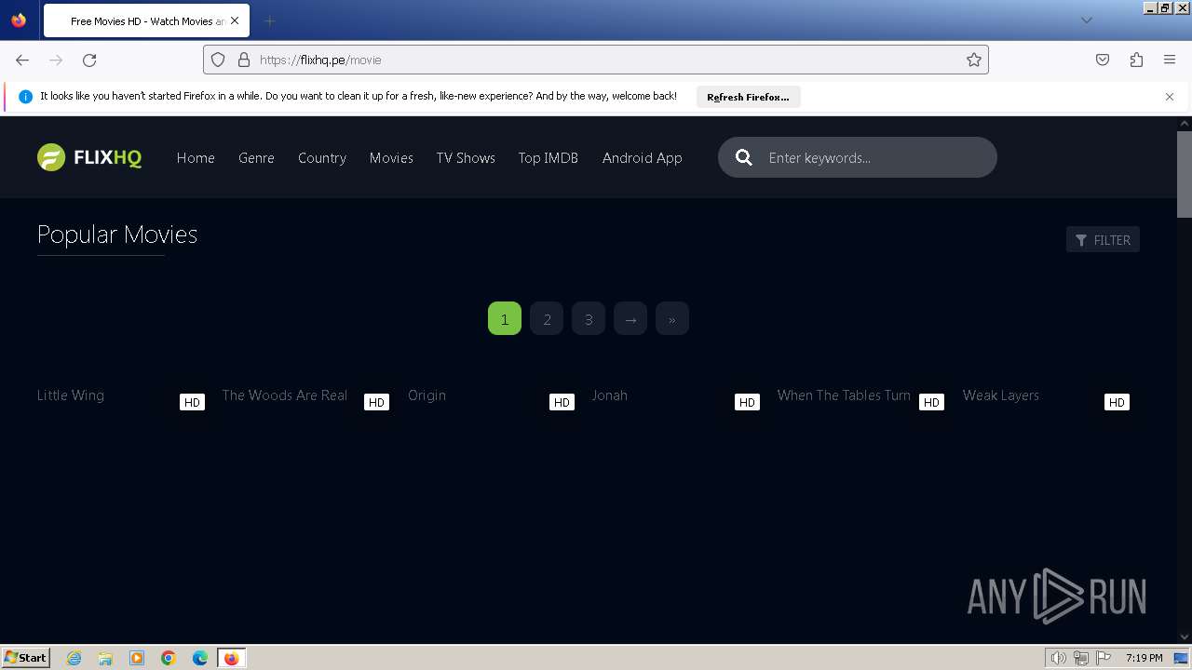Image resolution: width=1192 pixels, height=670 pixels.
Task: Click HD badge on Little Wing
Action: click(x=192, y=402)
